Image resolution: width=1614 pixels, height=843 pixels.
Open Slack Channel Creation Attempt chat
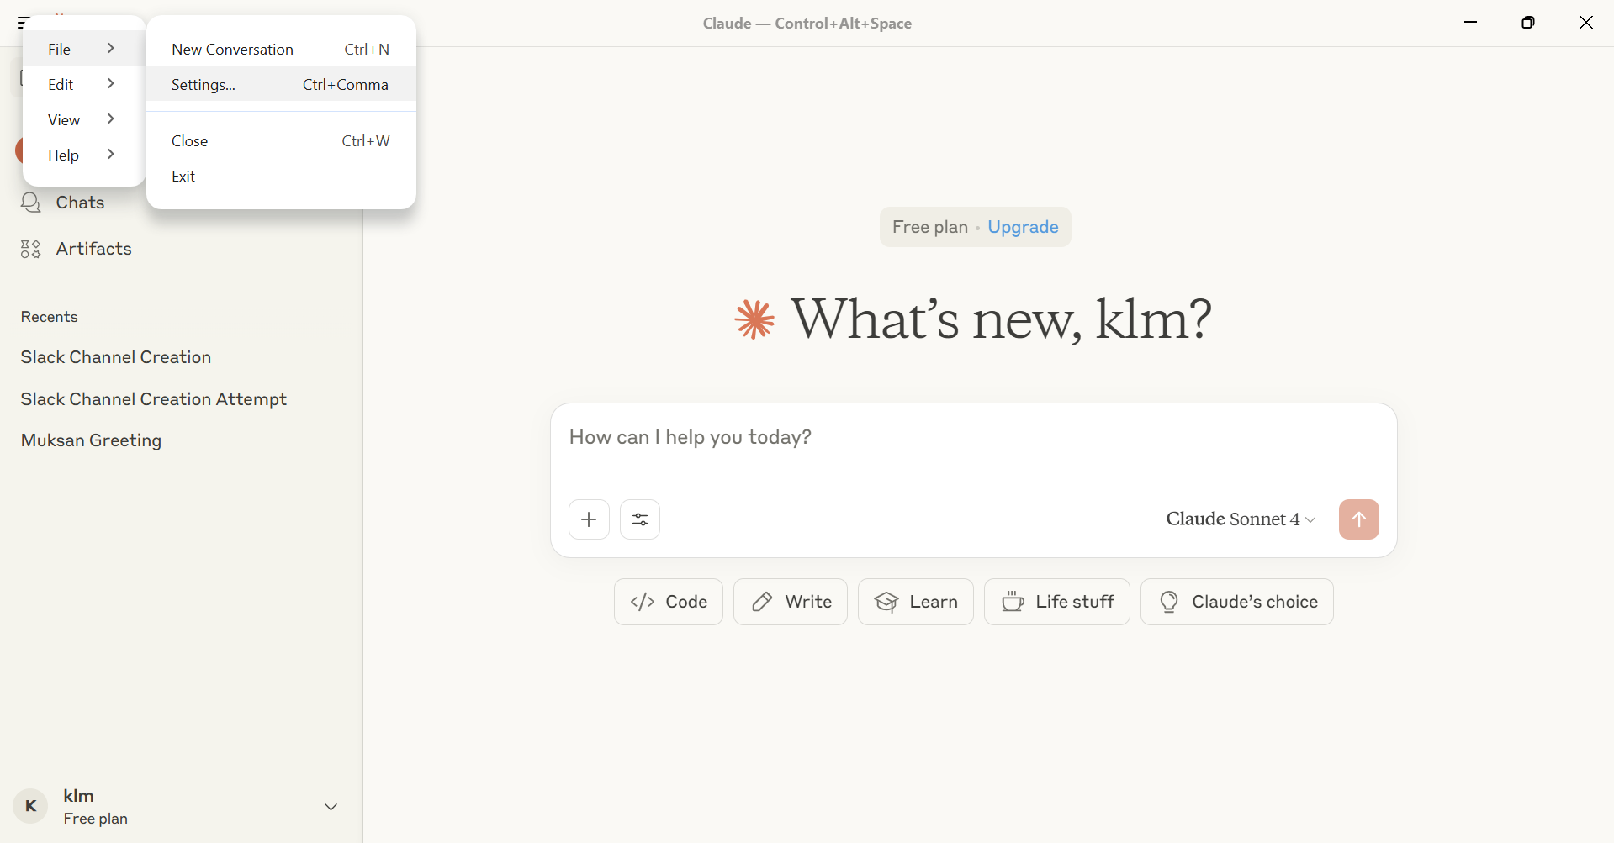click(154, 399)
